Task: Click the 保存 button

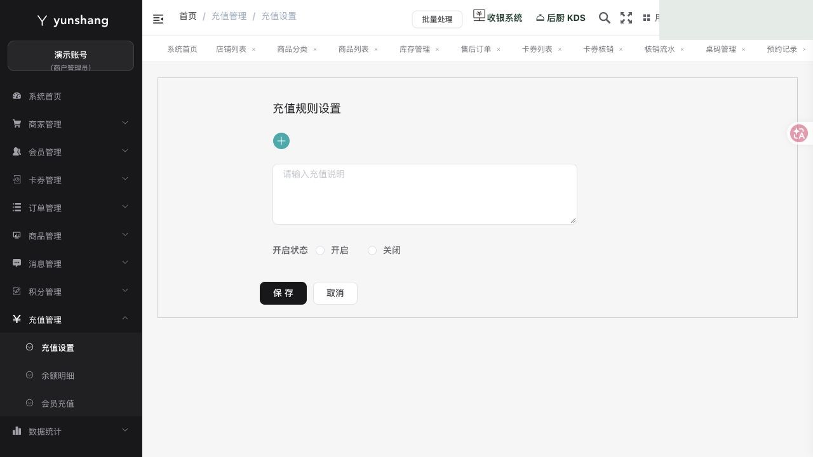Action: [x=283, y=293]
